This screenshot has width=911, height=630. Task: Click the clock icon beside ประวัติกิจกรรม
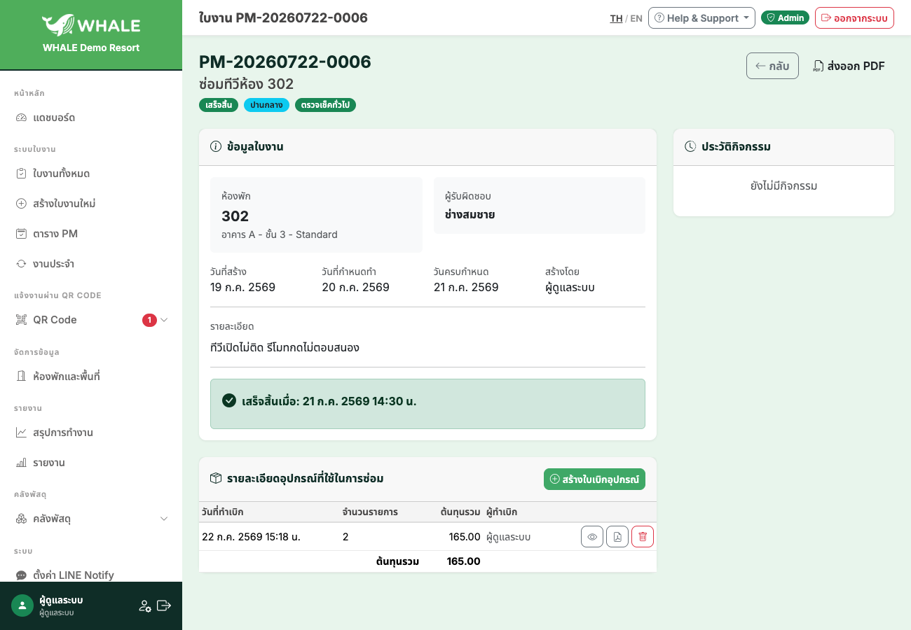(x=690, y=147)
